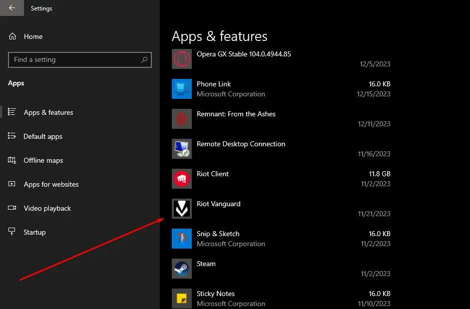Viewport: 470px width, 309px height.
Task: Click the Snip & Sketch app icon
Action: tap(182, 239)
